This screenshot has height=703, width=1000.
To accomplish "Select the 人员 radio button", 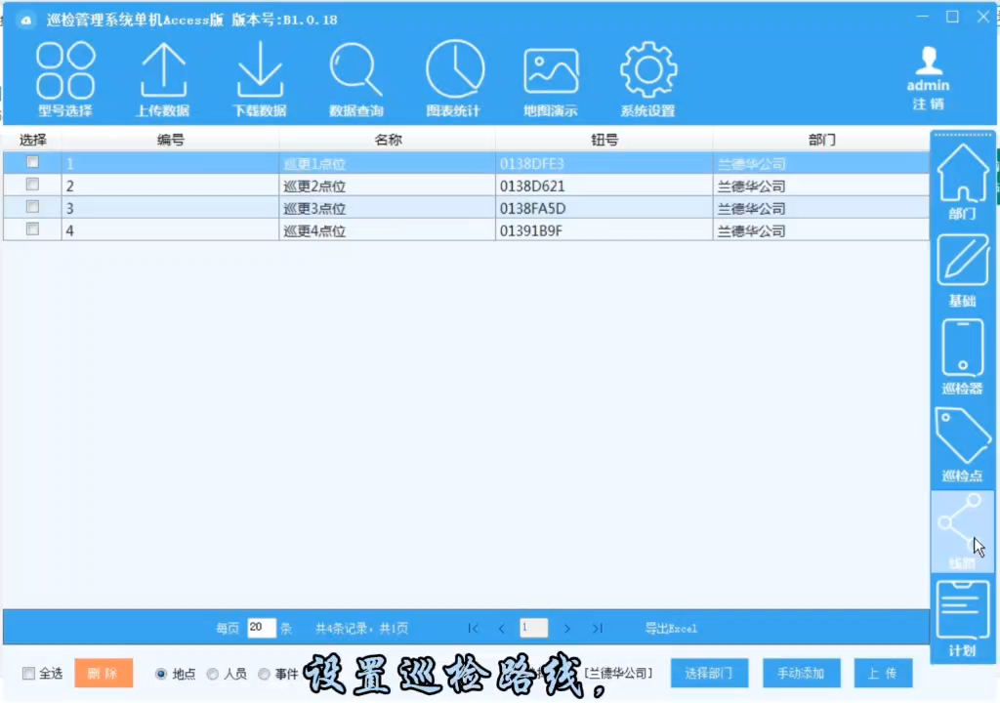I will pyautogui.click(x=212, y=674).
